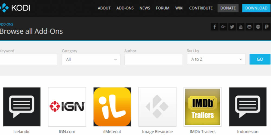Focus the Keyword input field

(28, 60)
